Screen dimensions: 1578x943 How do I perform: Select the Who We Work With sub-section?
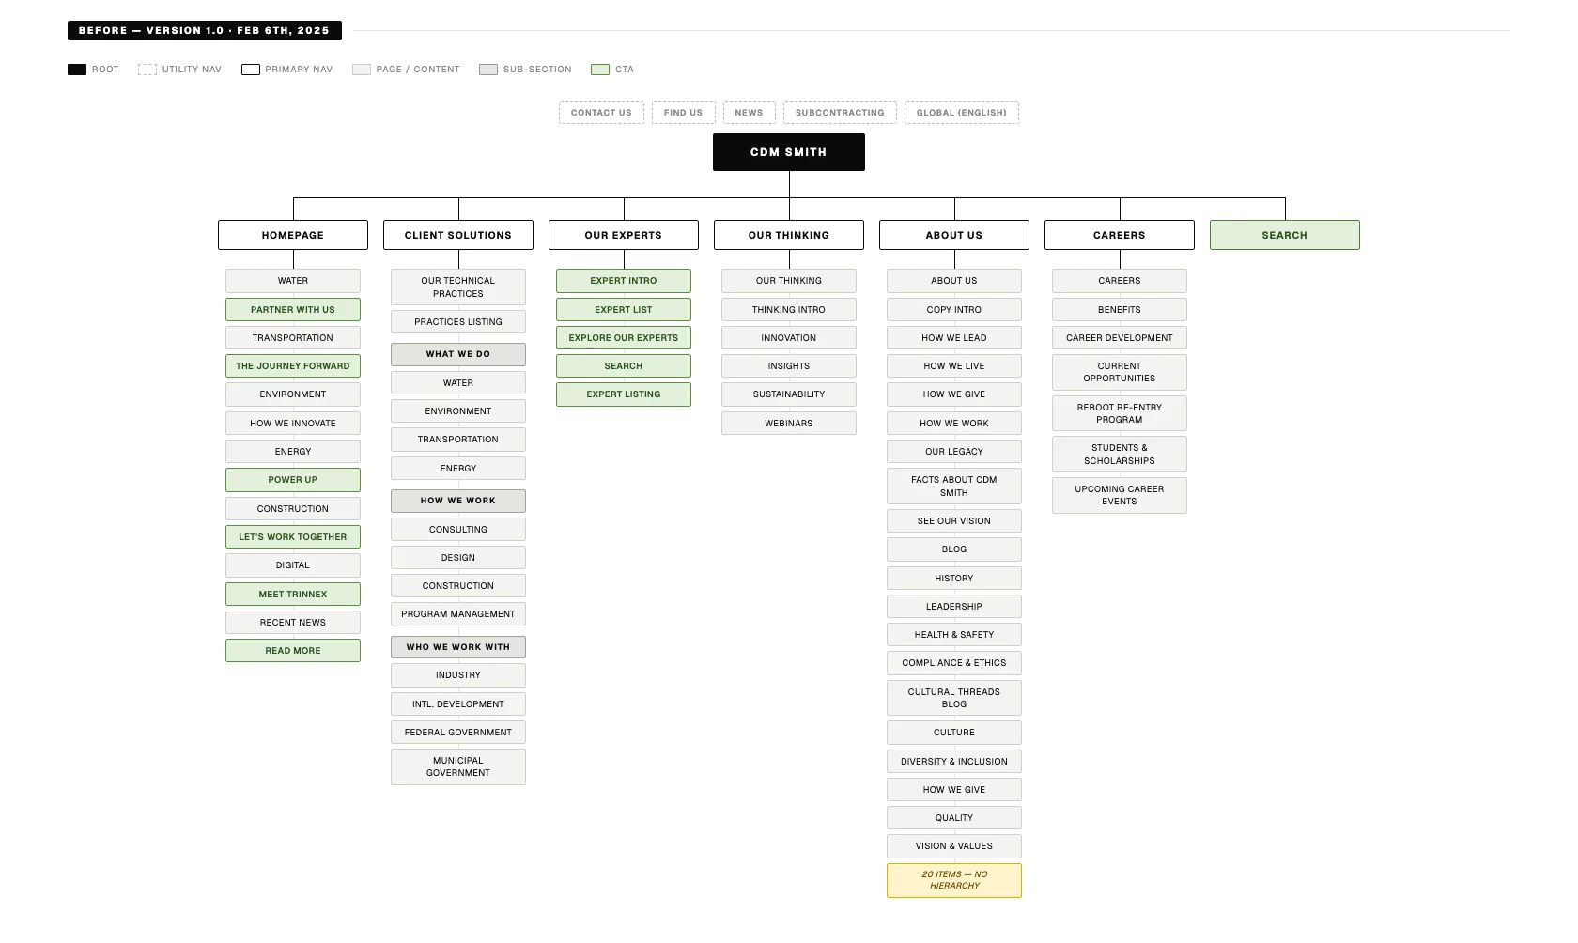point(458,647)
